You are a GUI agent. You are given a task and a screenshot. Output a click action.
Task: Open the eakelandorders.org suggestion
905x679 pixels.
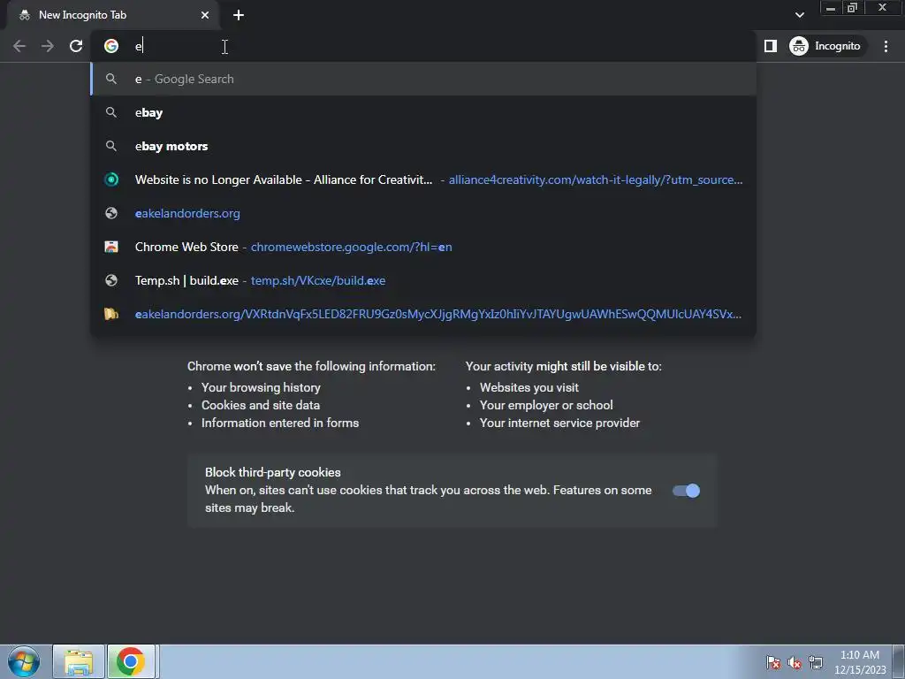pos(423,213)
